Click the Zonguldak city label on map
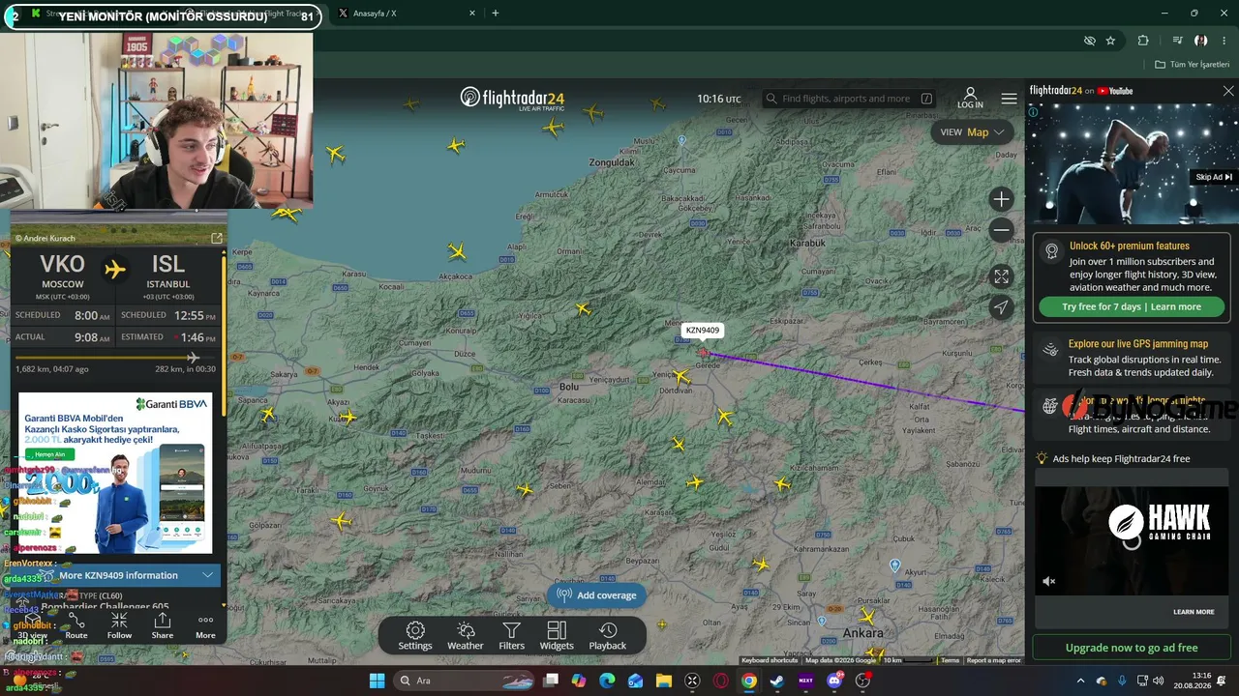 [612, 162]
